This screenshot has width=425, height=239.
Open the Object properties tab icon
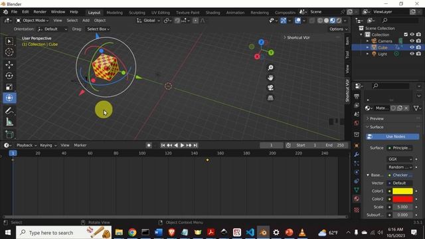coord(357,145)
